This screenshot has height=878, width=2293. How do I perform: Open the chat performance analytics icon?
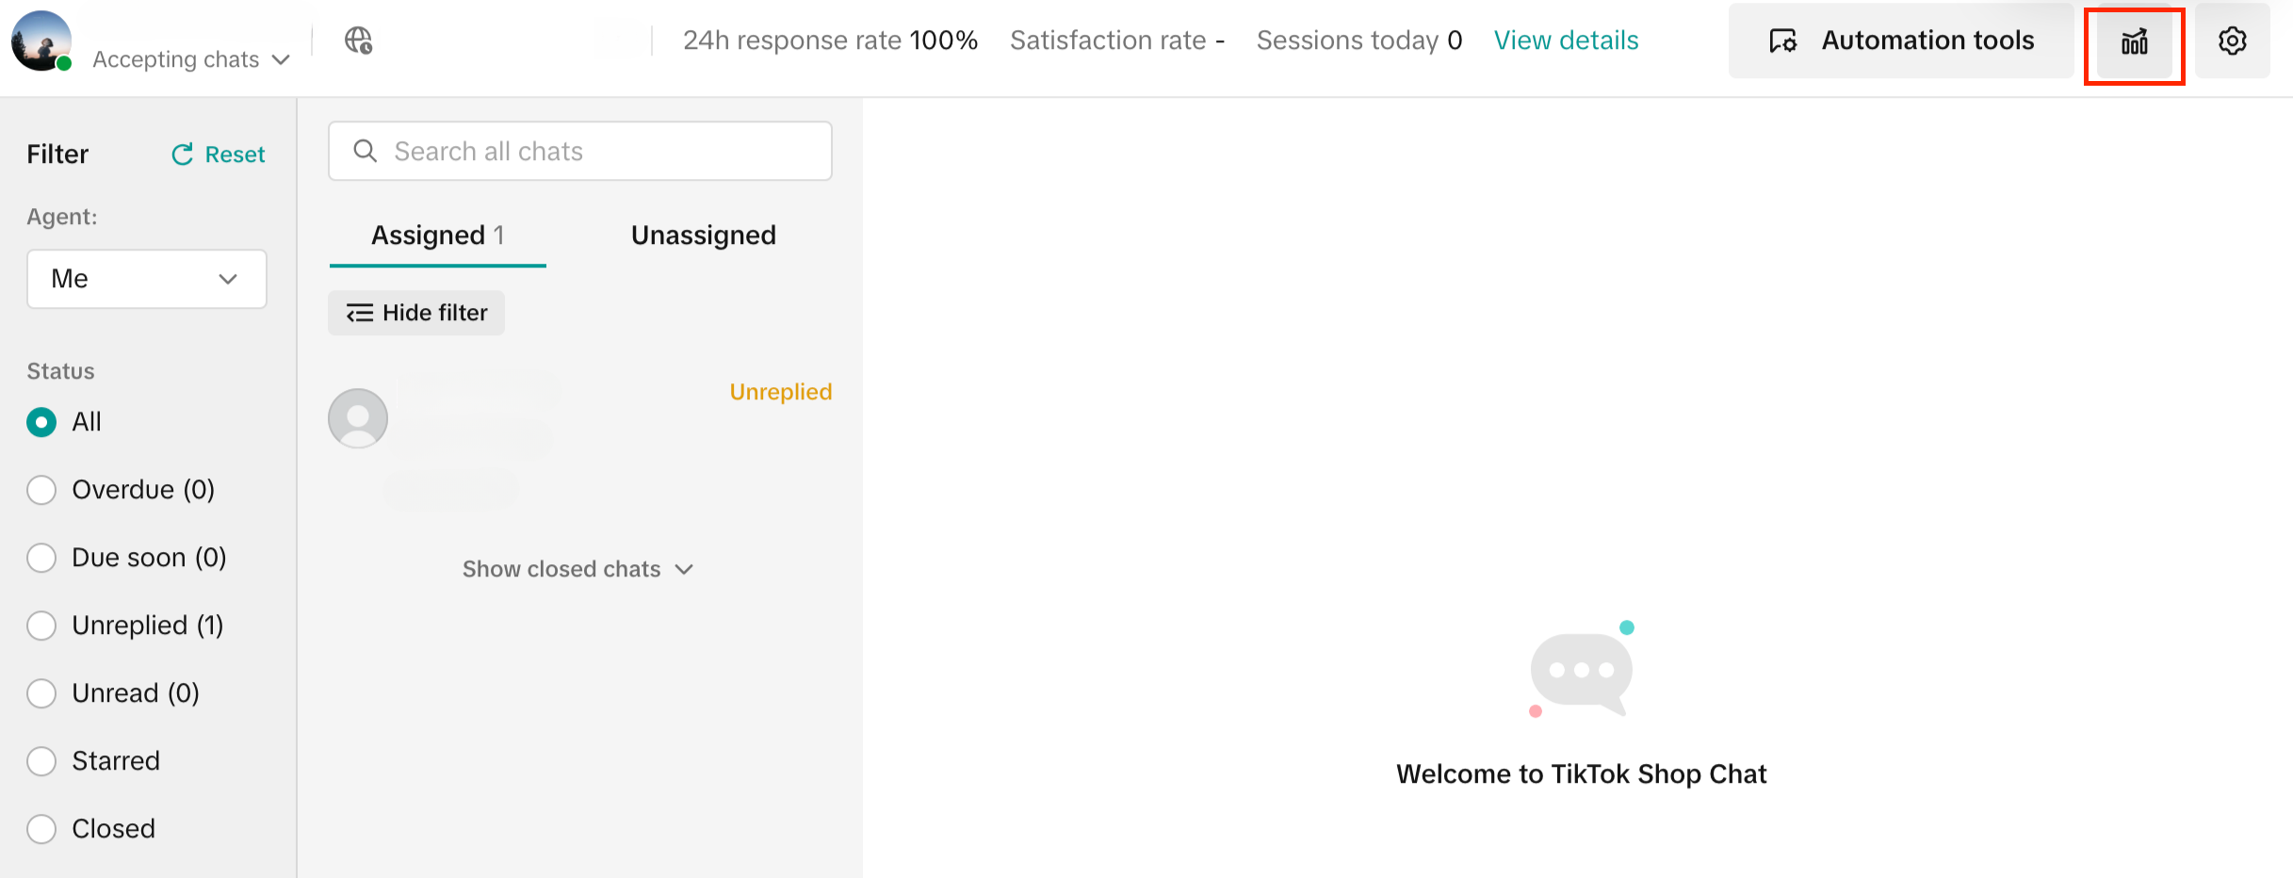[x=2134, y=42]
